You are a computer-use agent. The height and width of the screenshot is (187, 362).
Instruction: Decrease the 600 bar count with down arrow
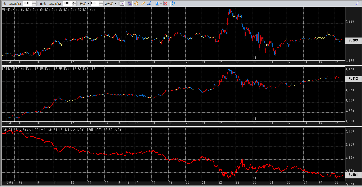coord(101,4)
